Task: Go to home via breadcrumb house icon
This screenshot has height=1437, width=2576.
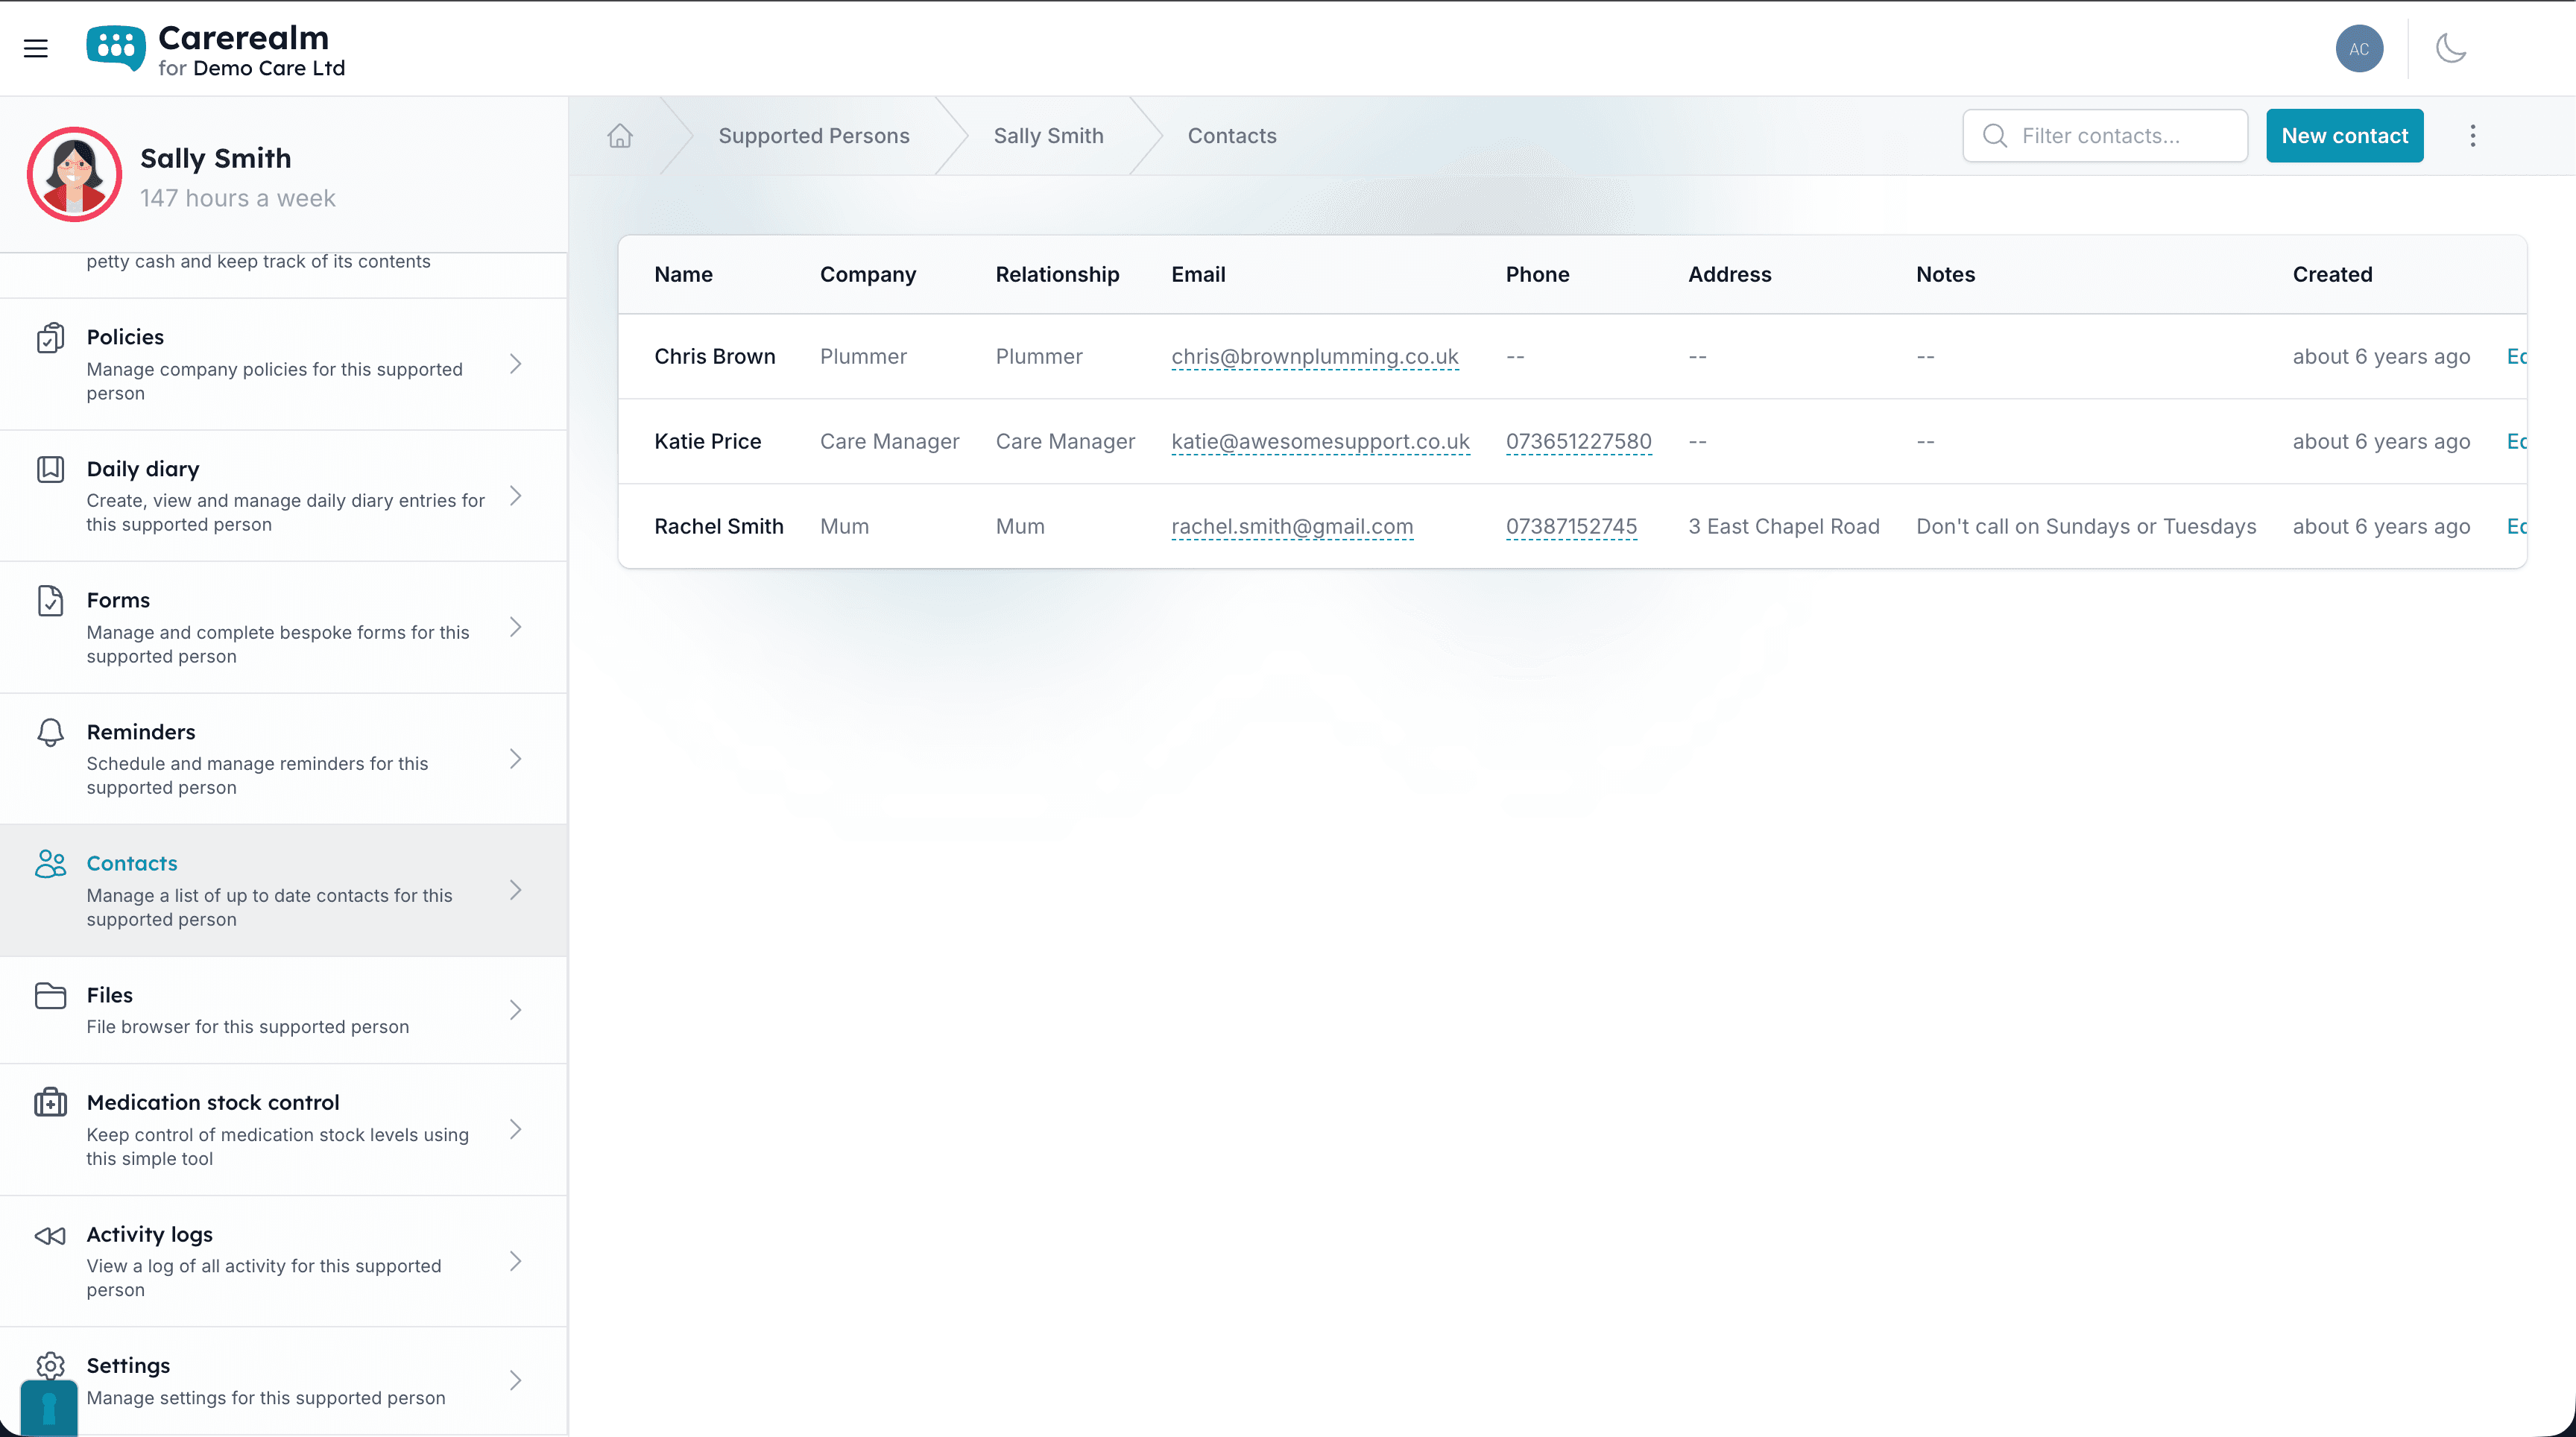Action: pyautogui.click(x=620, y=136)
